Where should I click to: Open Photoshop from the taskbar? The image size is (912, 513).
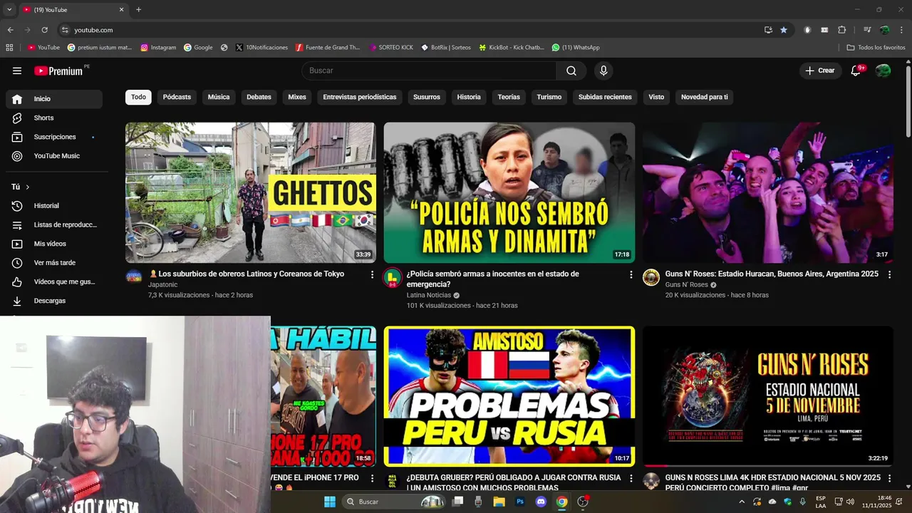(x=520, y=502)
